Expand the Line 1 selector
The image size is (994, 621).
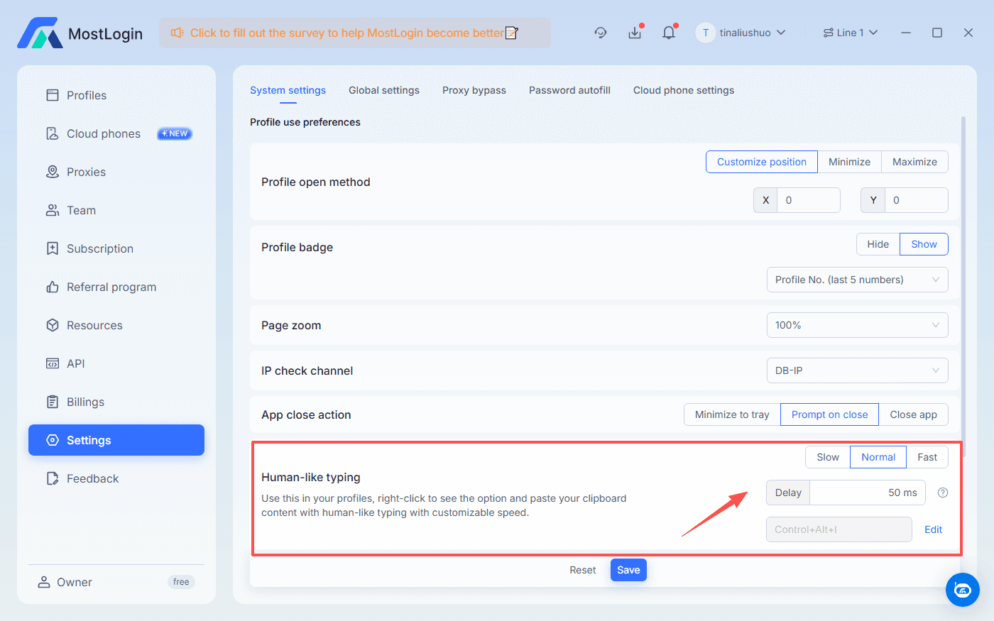850,32
